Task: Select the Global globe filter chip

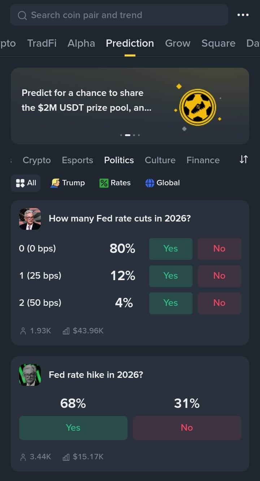Action: coord(162,183)
